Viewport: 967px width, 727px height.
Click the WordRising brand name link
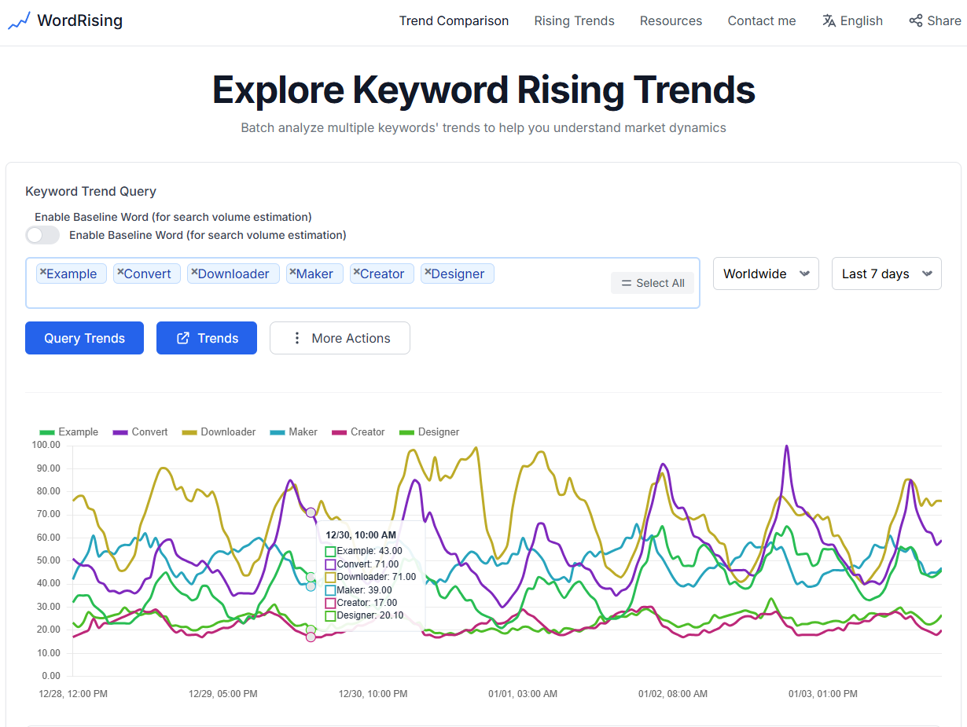pyautogui.click(x=79, y=20)
